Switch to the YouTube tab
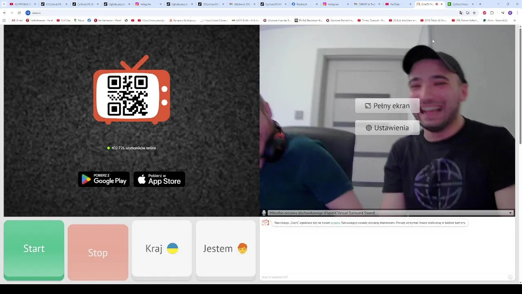This screenshot has height=294, width=522. click(x=398, y=4)
